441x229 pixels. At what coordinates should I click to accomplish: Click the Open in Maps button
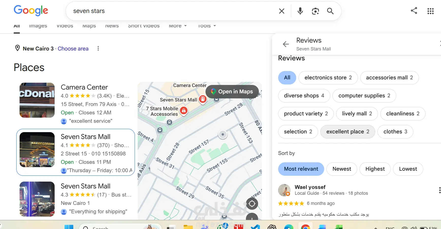[x=232, y=92]
